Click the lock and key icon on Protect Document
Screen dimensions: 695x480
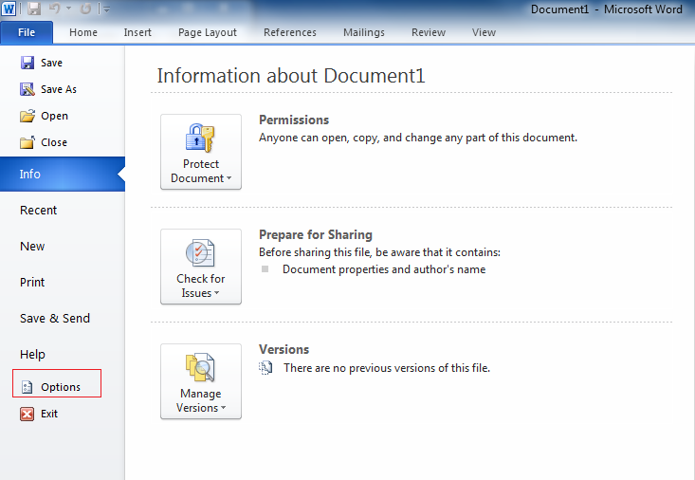click(x=200, y=138)
